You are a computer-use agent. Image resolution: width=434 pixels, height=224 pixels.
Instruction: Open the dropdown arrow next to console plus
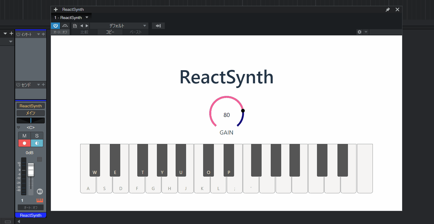coord(5,34)
